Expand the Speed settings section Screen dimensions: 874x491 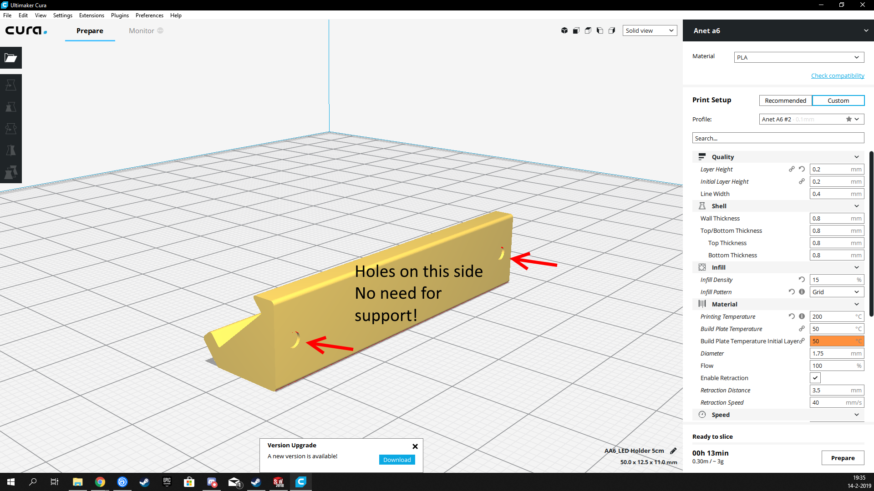pos(778,415)
